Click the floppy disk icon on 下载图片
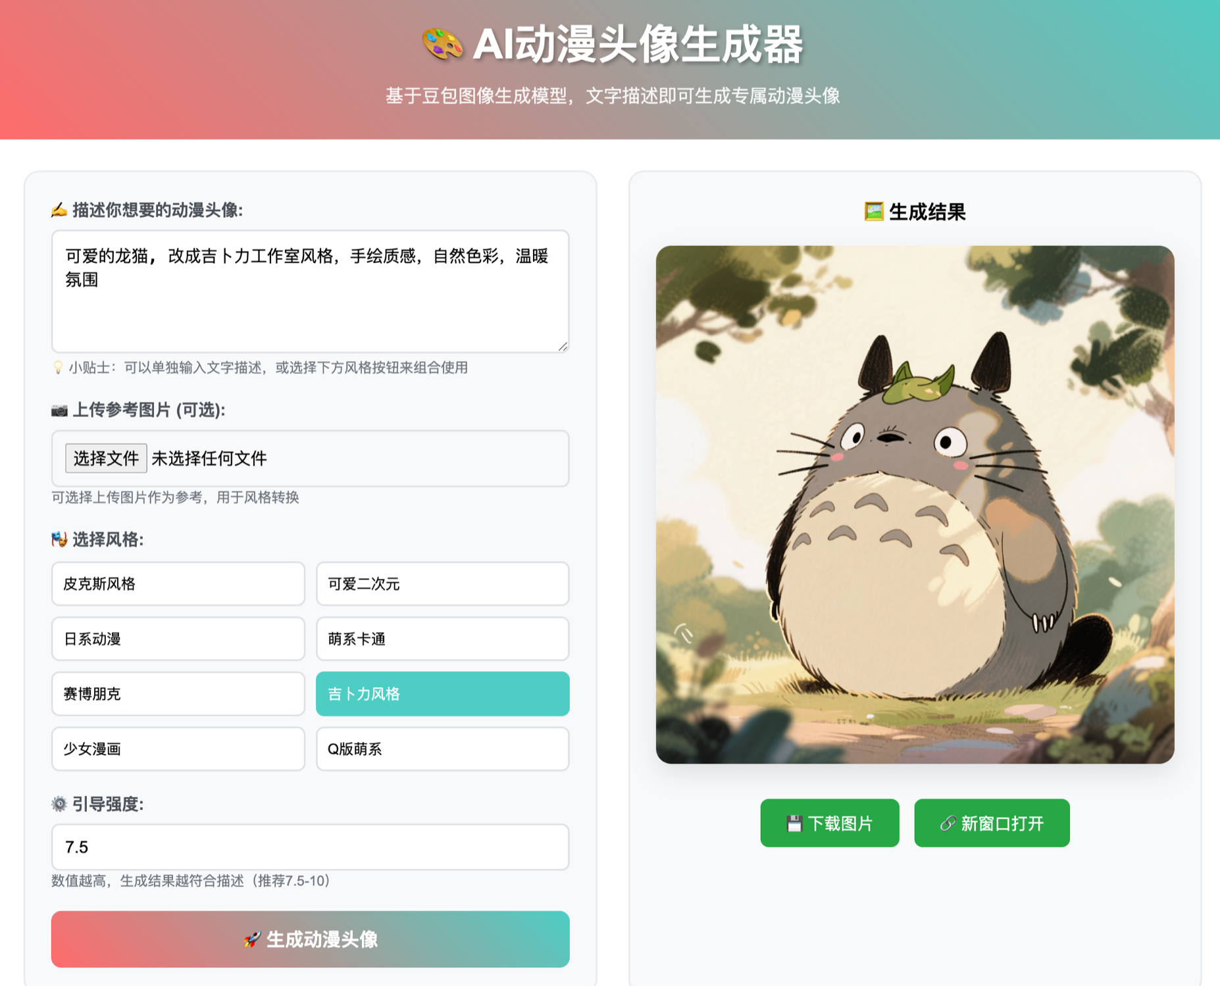 794,824
